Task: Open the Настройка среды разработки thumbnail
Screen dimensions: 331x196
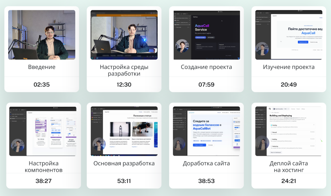Action: pos(124,35)
